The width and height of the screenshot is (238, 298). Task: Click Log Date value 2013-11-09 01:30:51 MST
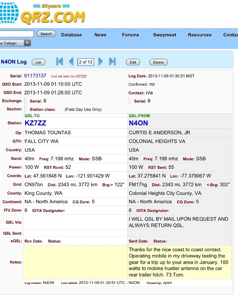pyautogui.click(x=171, y=76)
